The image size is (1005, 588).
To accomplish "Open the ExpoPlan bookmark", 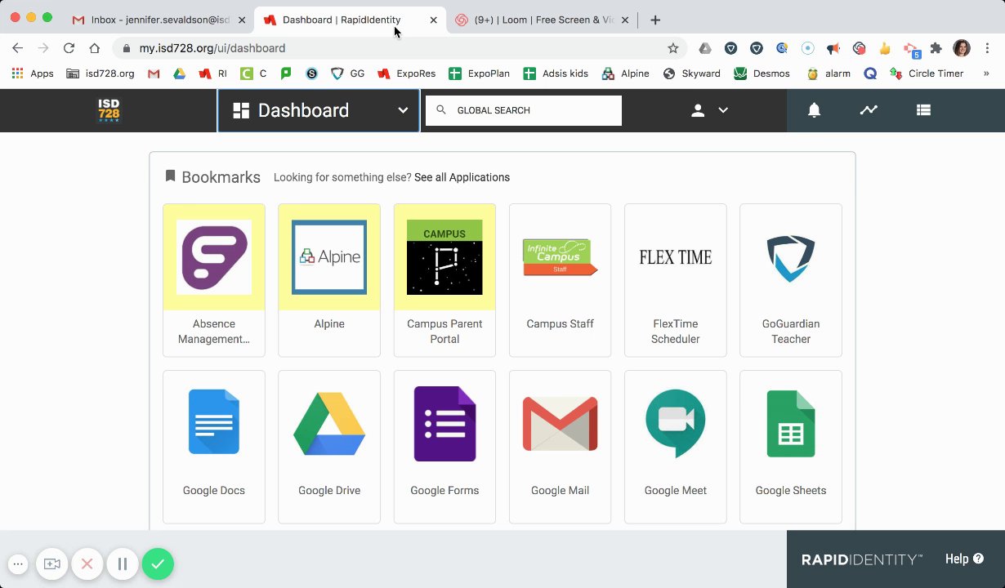I will coord(480,73).
